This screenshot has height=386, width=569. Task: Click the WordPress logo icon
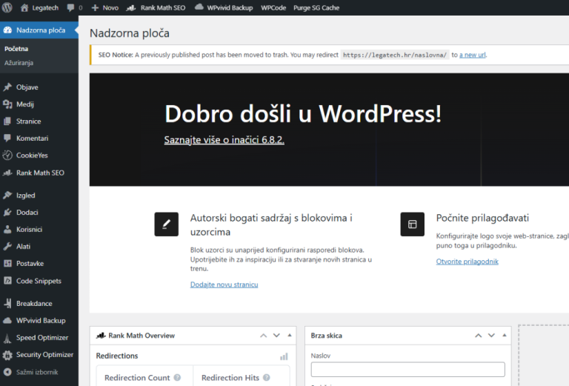(7, 7)
